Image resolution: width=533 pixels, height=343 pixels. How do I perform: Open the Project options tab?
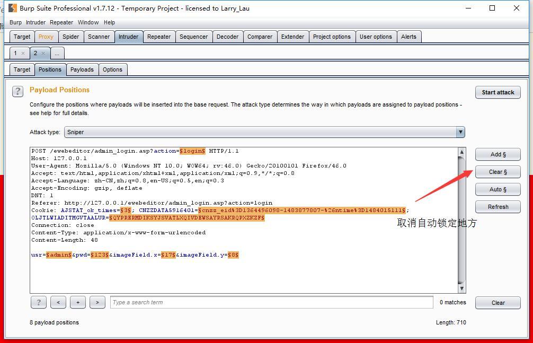click(x=332, y=37)
